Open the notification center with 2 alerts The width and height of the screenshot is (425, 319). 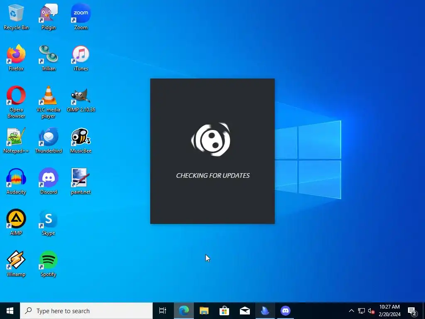(x=412, y=311)
